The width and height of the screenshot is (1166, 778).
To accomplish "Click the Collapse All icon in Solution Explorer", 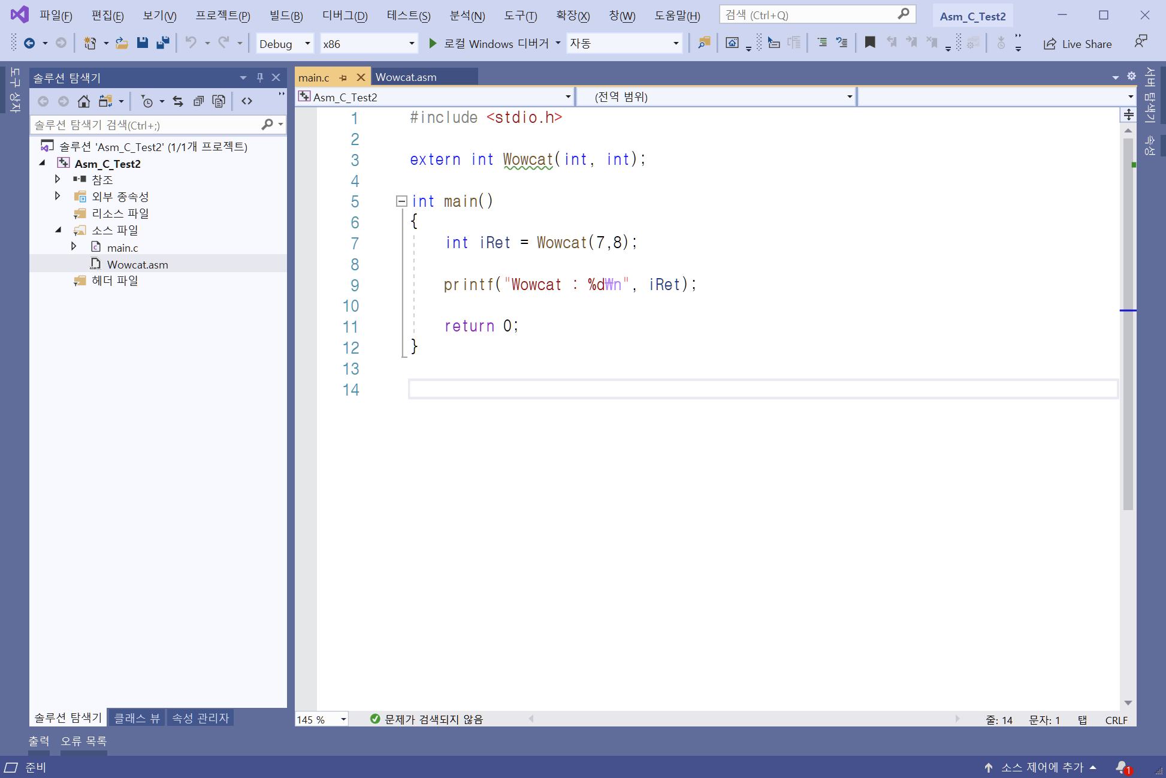I will (198, 101).
